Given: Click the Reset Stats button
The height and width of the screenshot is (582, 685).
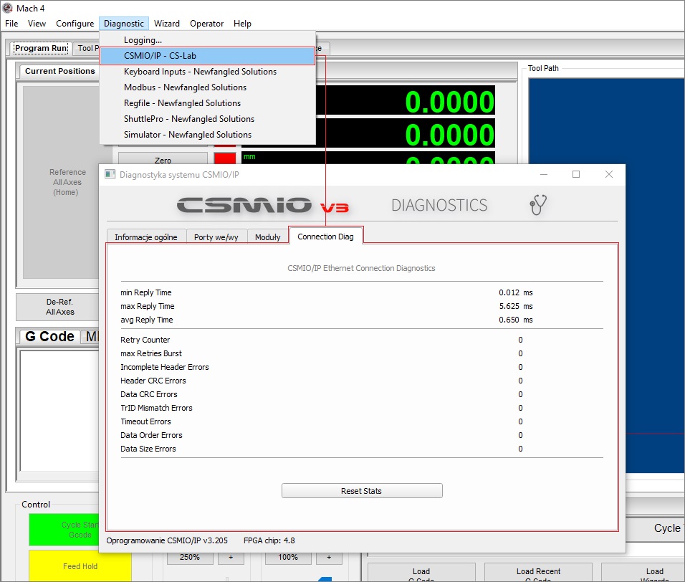Looking at the screenshot, I should 362,491.
